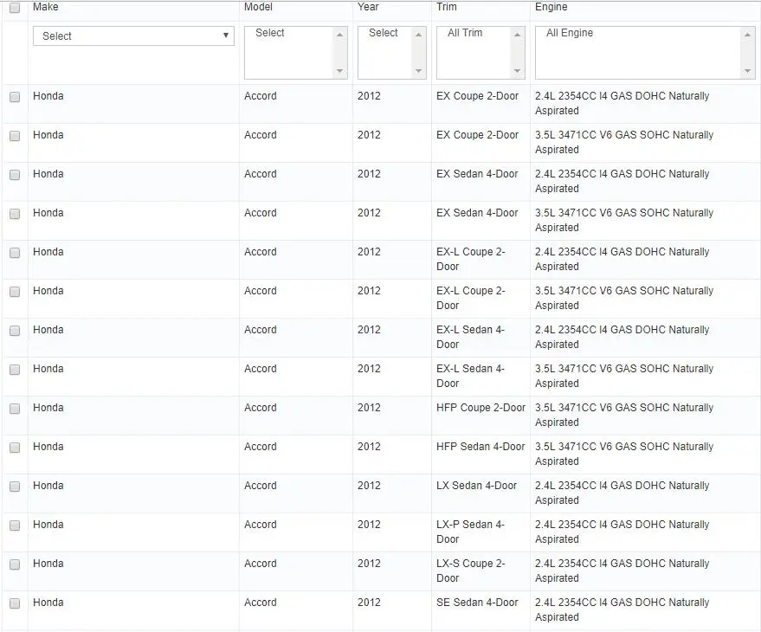761x632 pixels.
Task: Click Year list scroll-down arrow
Action: tap(418, 71)
